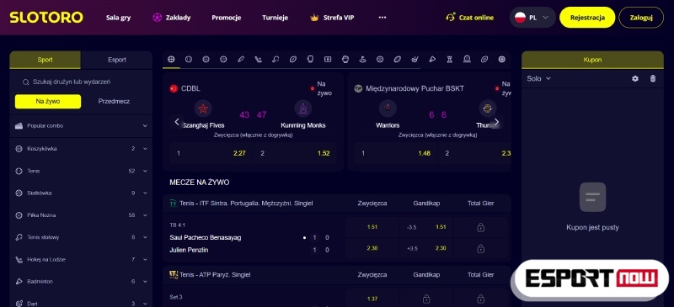674x307 pixels.
Task: Open the PL language dropdown
Action: click(x=532, y=18)
